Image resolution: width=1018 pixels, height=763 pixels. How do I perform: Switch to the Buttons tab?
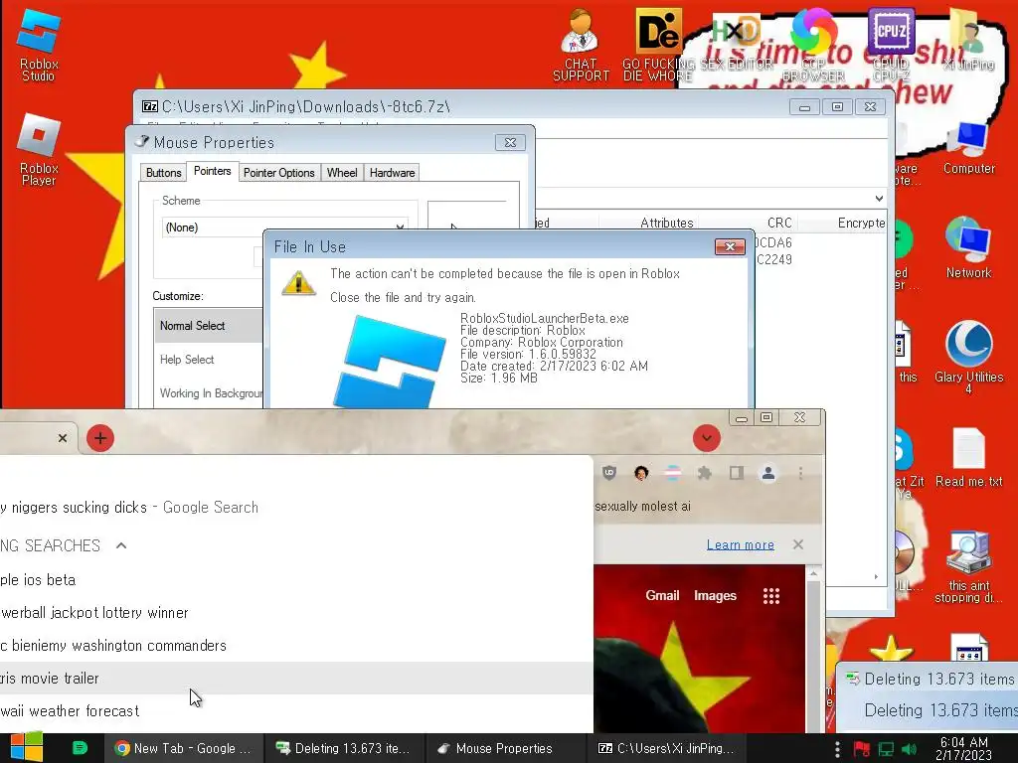click(x=164, y=173)
